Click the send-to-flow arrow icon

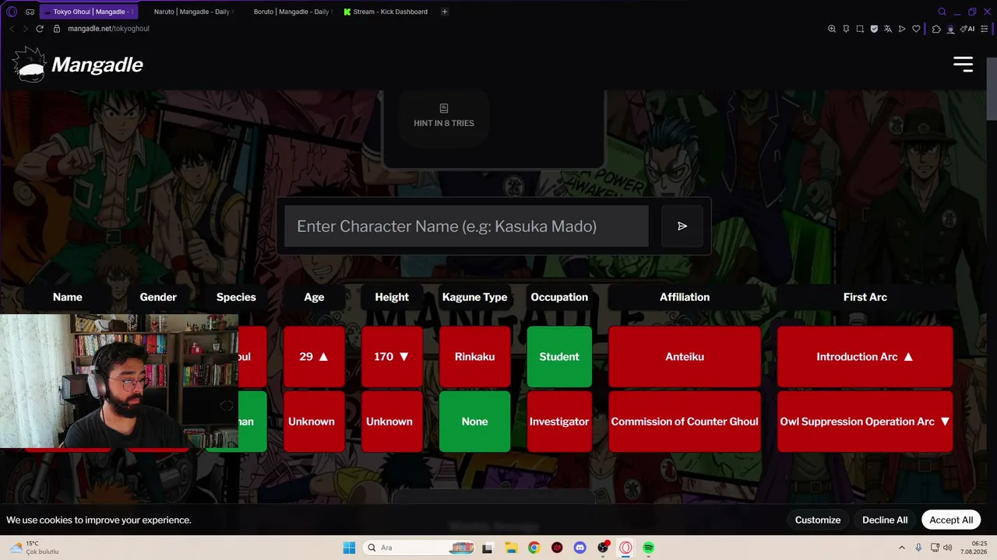point(902,29)
